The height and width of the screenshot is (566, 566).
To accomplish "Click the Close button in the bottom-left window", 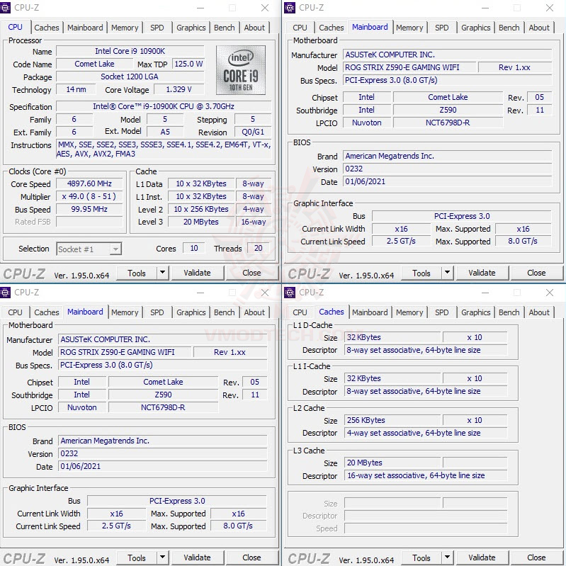I will (251, 557).
